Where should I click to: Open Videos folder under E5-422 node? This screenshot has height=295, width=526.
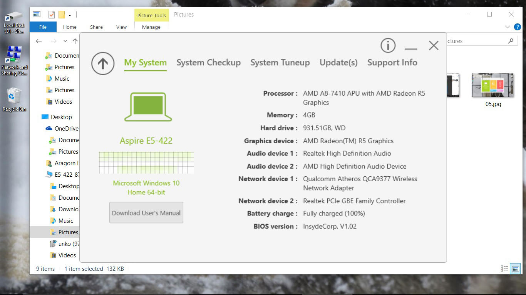coord(67,255)
